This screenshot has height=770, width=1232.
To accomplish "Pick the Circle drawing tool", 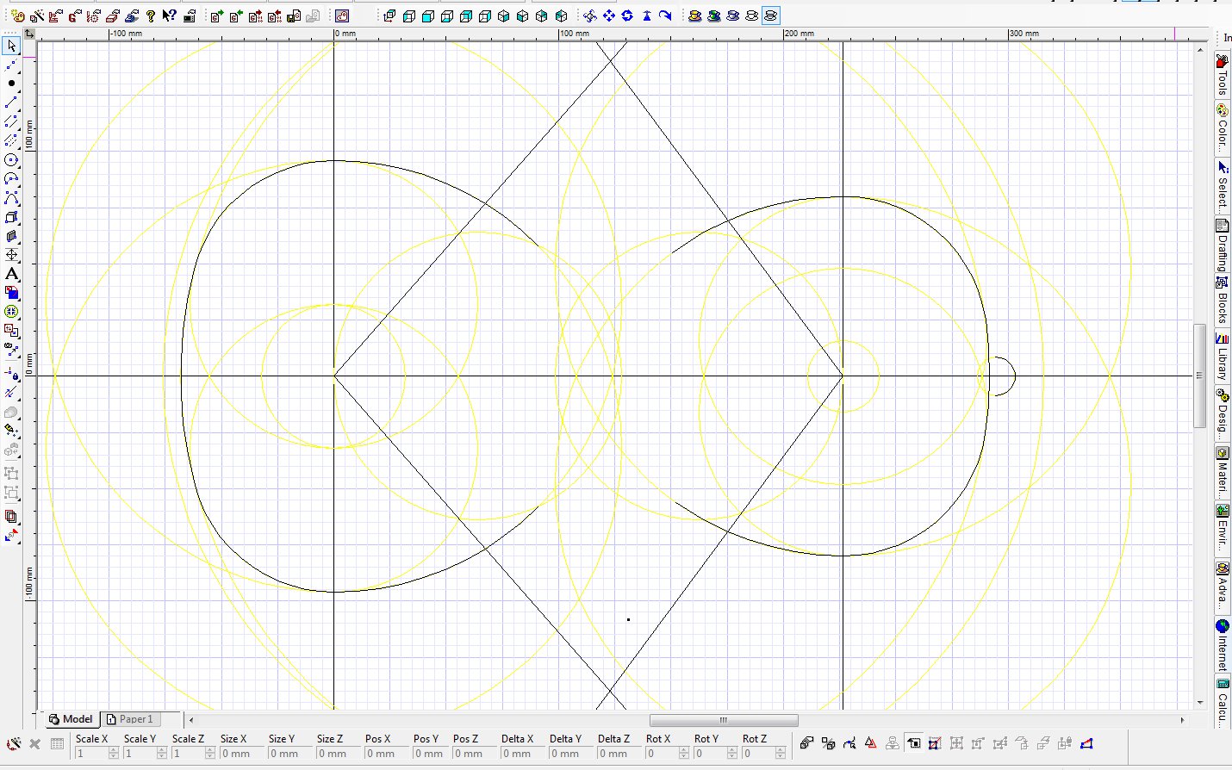I will click(x=11, y=160).
